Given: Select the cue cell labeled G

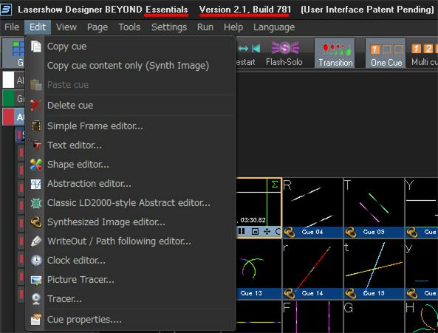Looking at the screenshot, I should [374, 317].
